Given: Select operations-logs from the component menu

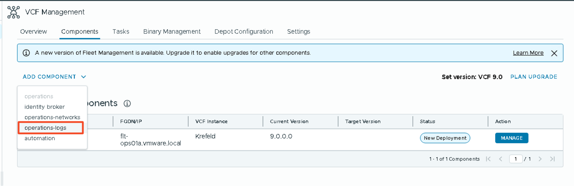Looking at the screenshot, I should [52, 127].
